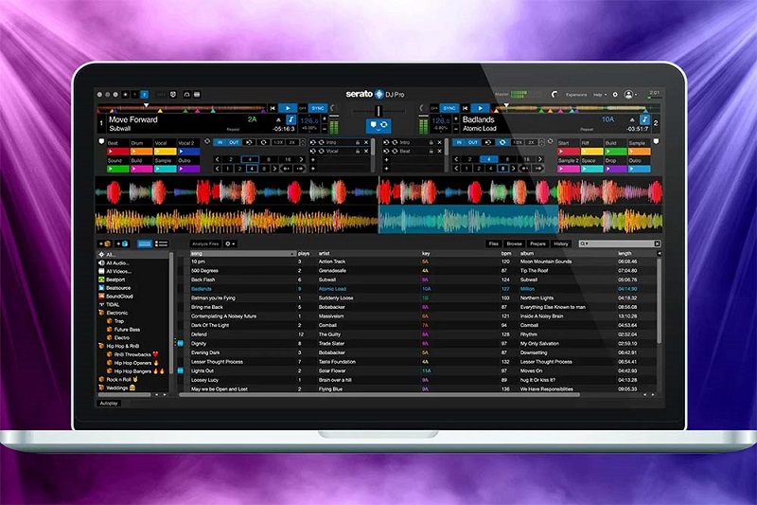Trigger the yellow Vocal cue on deck 1

[165, 152]
